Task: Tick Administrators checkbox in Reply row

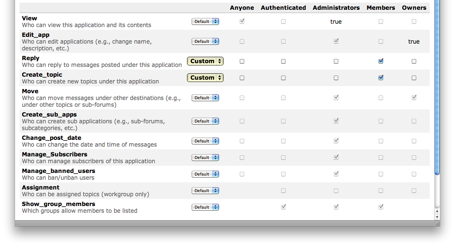Action: [x=336, y=61]
